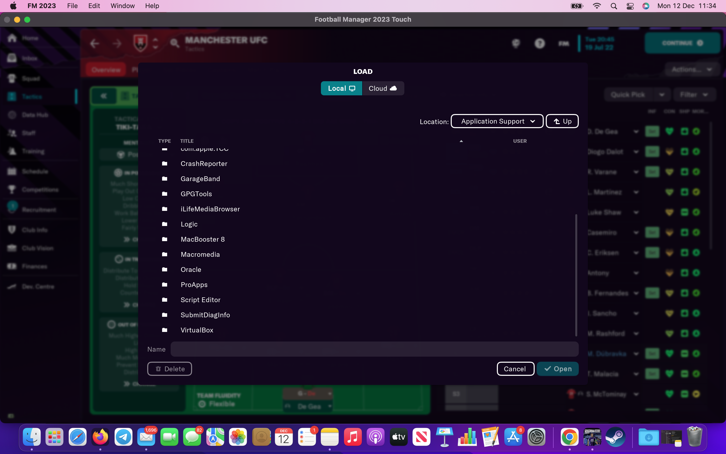The width and height of the screenshot is (726, 454).
Task: Open the Help menu
Action: (x=152, y=6)
